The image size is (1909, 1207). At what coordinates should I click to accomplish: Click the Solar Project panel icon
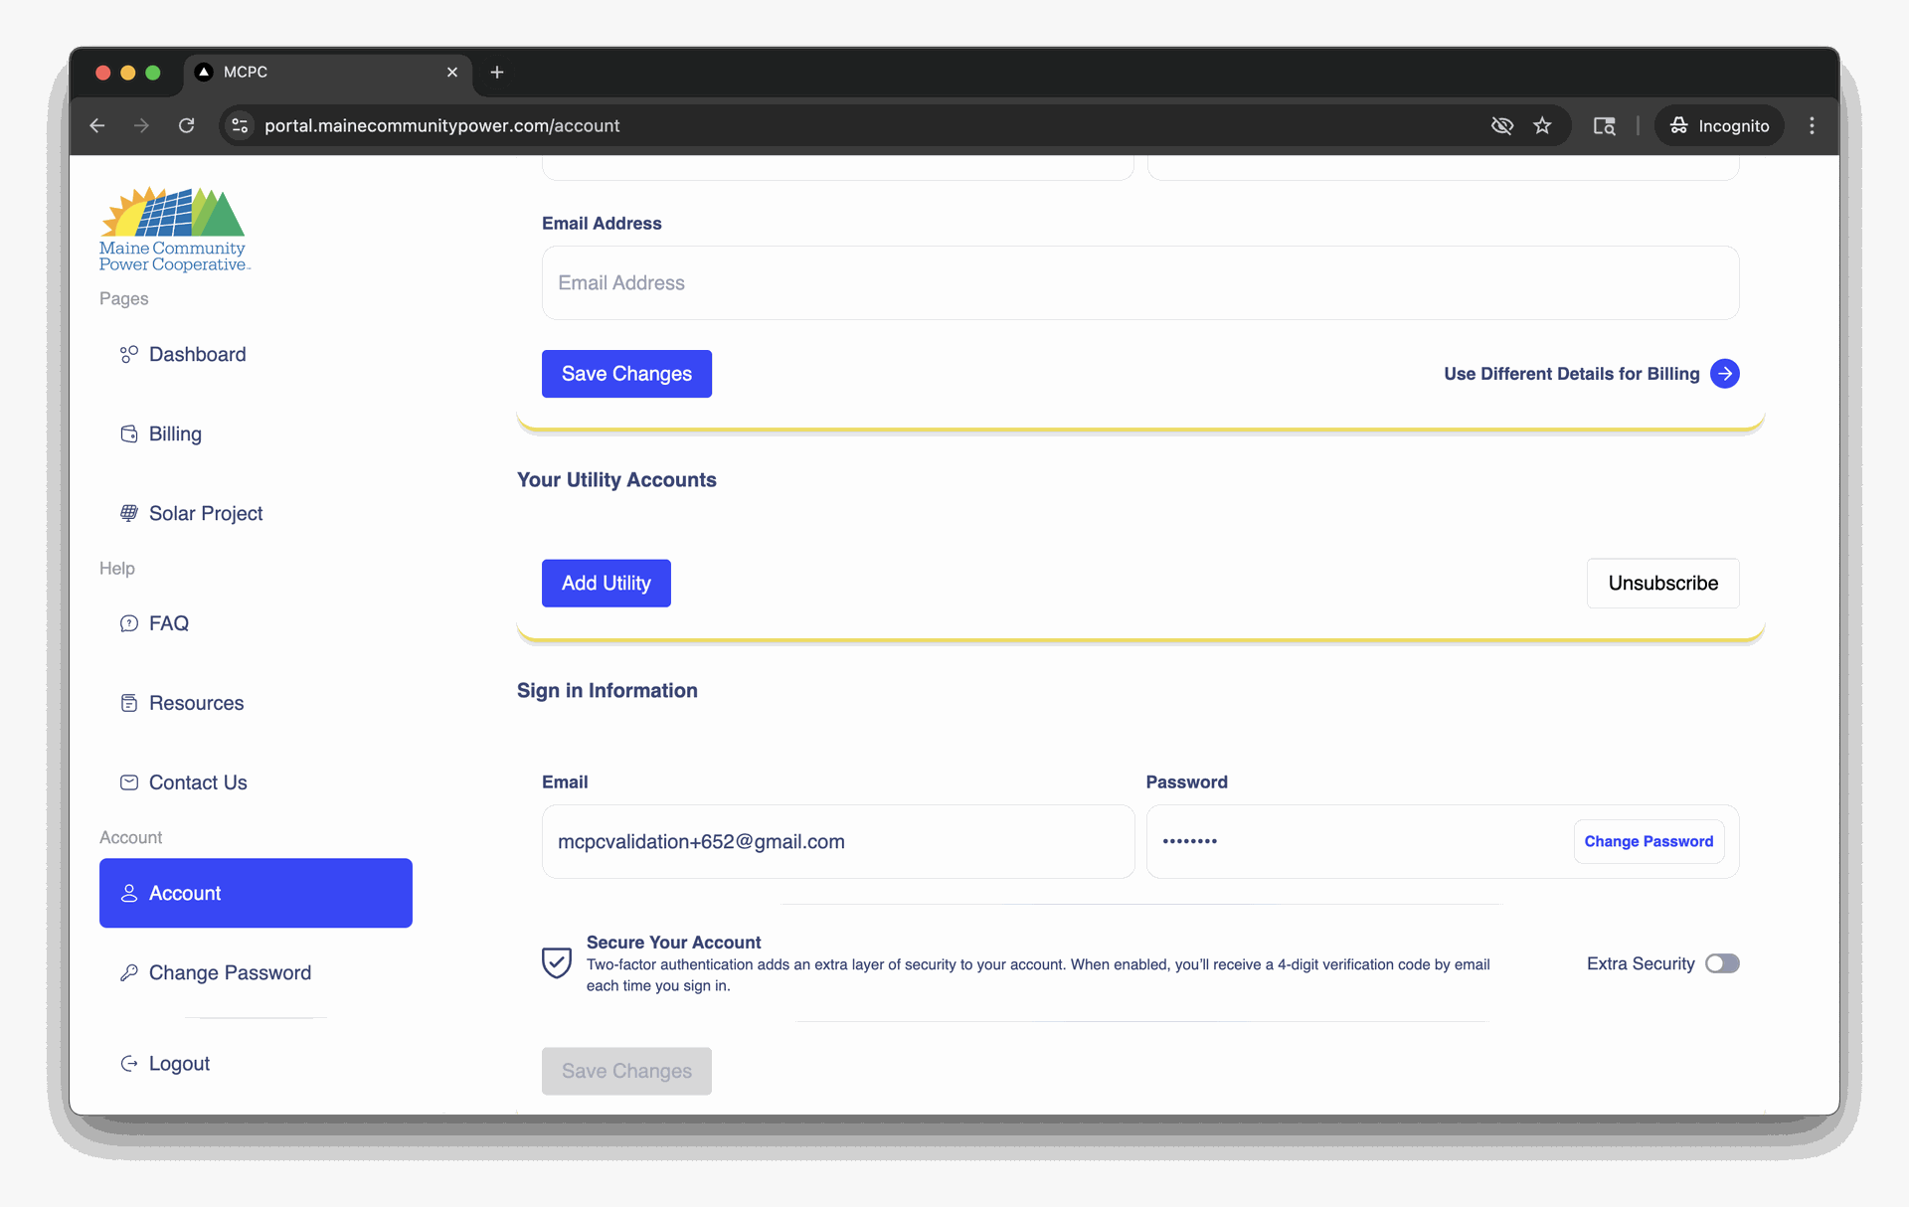click(x=129, y=513)
